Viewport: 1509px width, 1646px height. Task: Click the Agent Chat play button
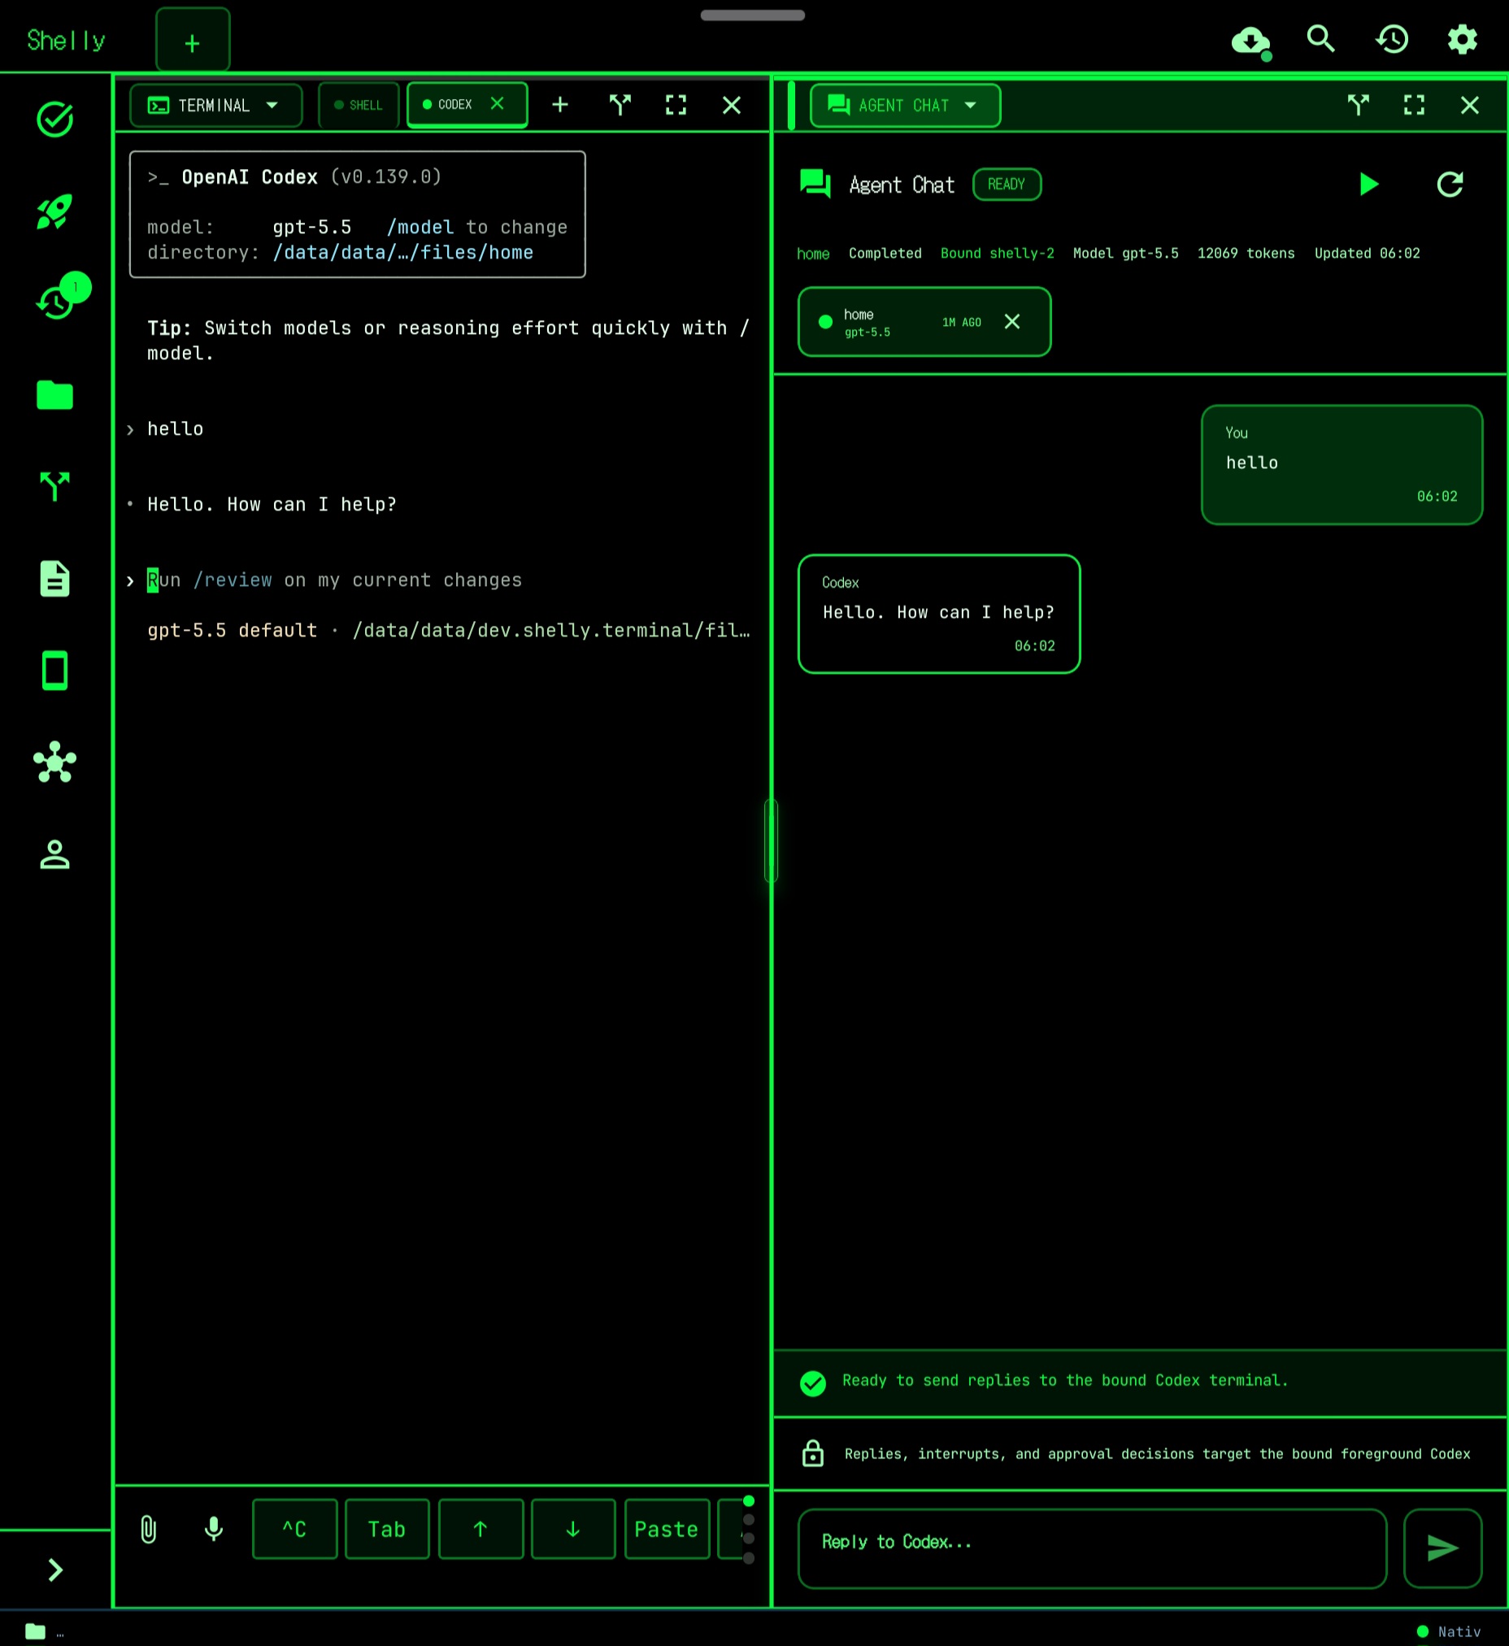[x=1369, y=185]
